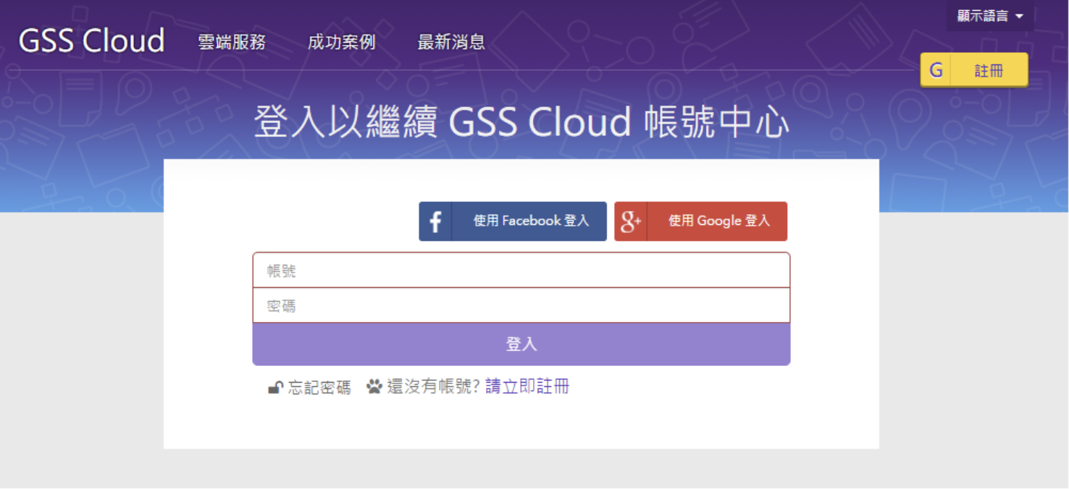The image size is (1069, 489).
Task: Click the GSS Cloud logo
Action: pyautogui.click(x=91, y=41)
